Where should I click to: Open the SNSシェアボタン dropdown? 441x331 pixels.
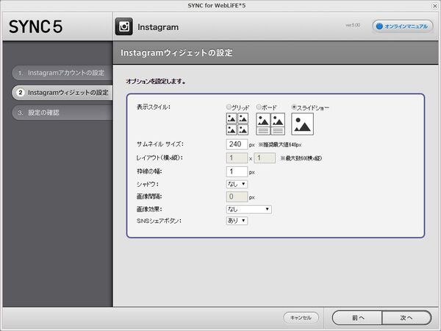pyautogui.click(x=237, y=221)
